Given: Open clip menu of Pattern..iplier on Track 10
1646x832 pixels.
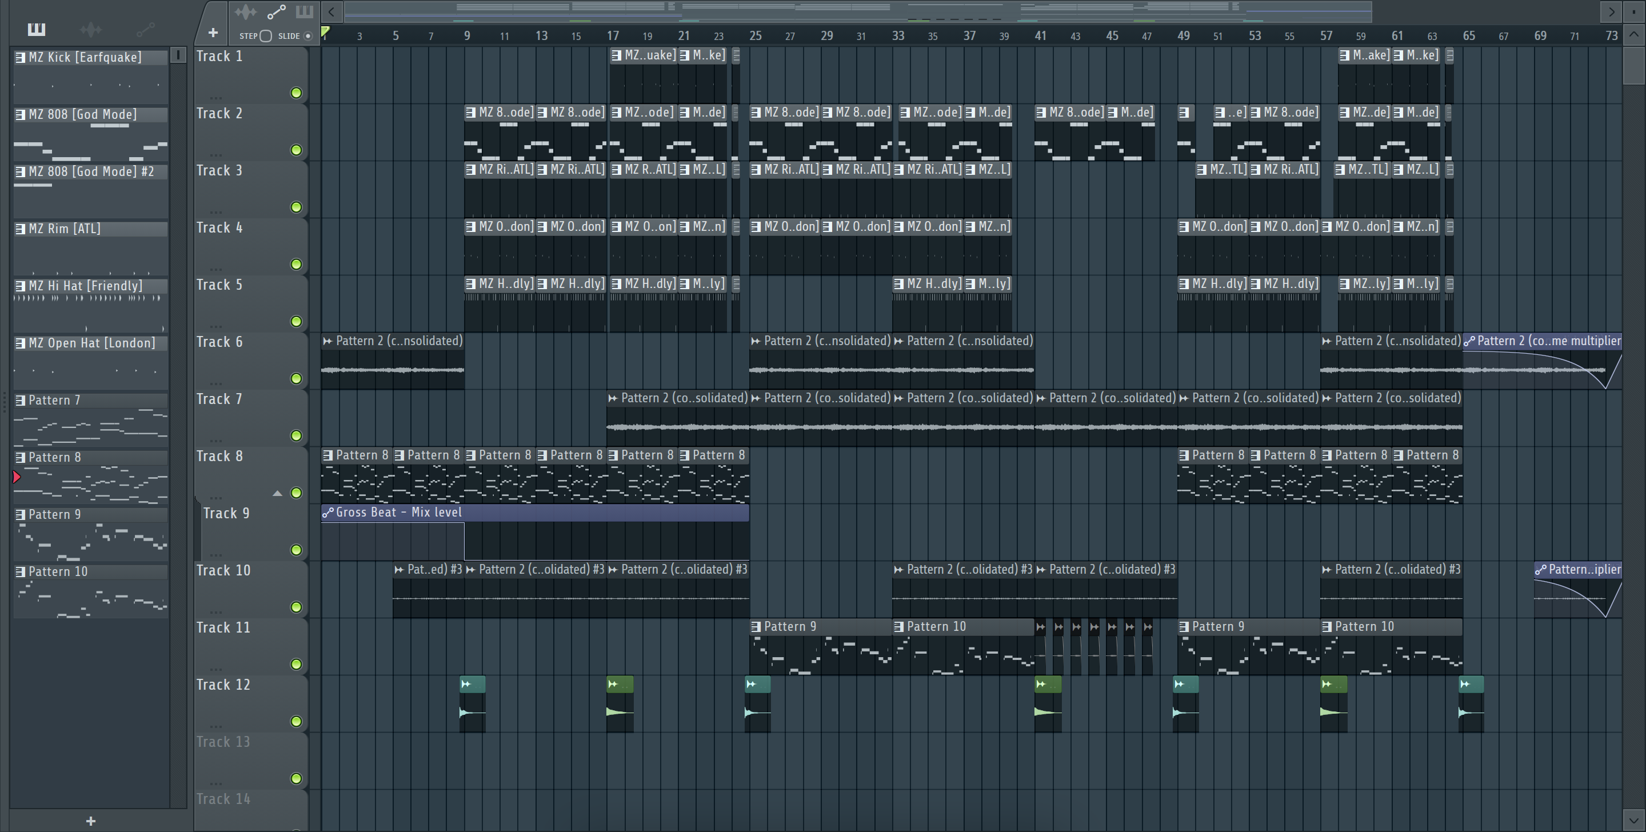Looking at the screenshot, I should pyautogui.click(x=1541, y=569).
